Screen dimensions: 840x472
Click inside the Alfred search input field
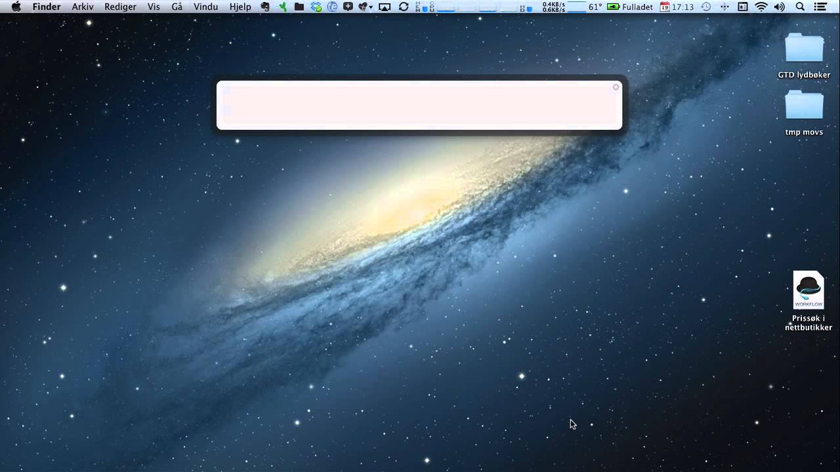[419, 106]
